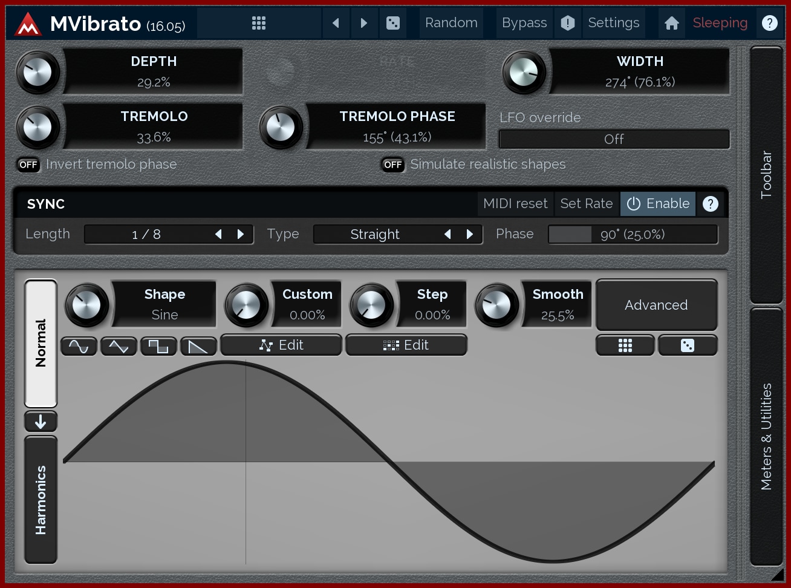
Task: Click the resize corner grip icon
Action: pos(777,574)
